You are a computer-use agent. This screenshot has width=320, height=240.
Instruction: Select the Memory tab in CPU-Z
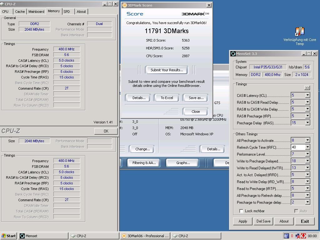pyautogui.click(x=54, y=11)
